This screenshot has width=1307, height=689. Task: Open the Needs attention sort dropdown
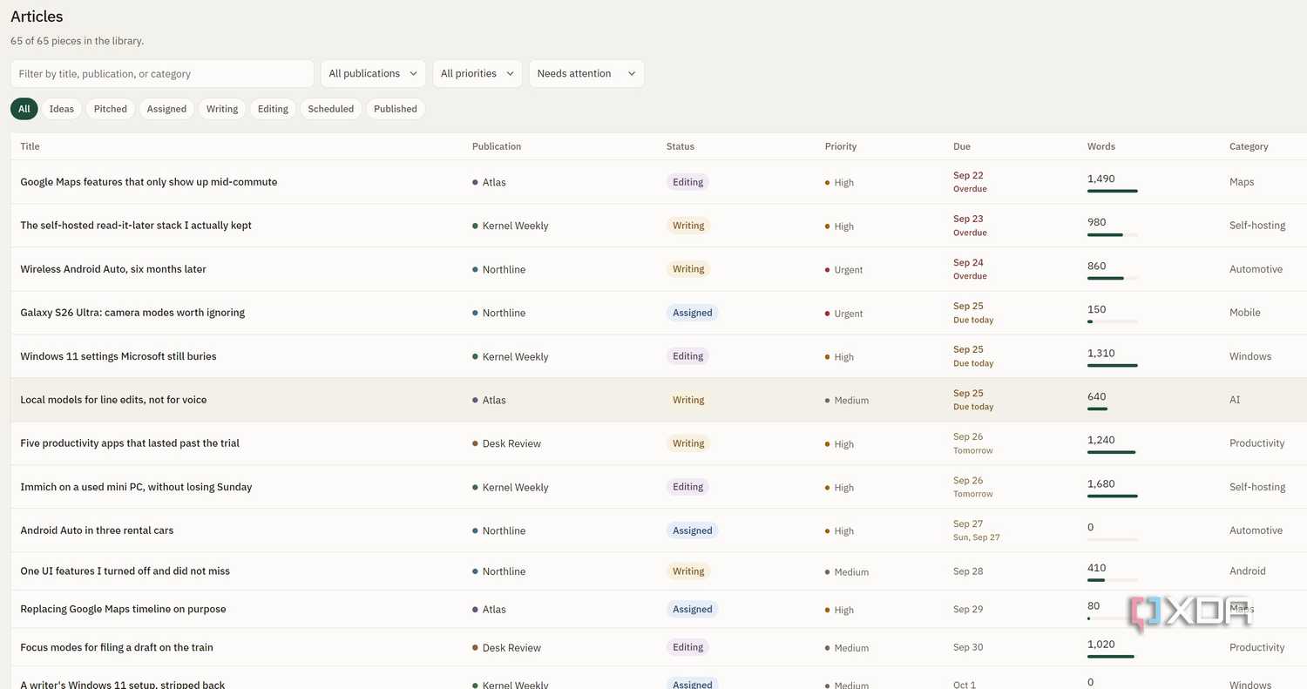click(586, 74)
